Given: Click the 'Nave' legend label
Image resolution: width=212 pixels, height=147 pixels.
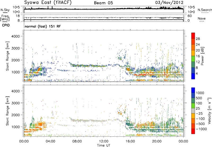Looking at the screenshot, I should 201,18.
